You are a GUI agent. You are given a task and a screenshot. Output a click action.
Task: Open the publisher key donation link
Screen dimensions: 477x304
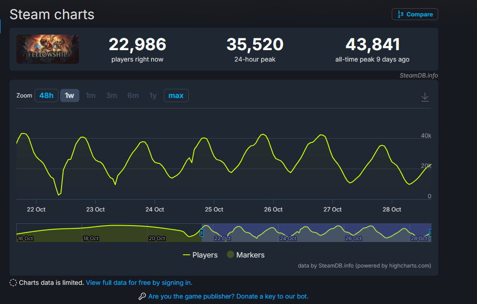[228, 296]
